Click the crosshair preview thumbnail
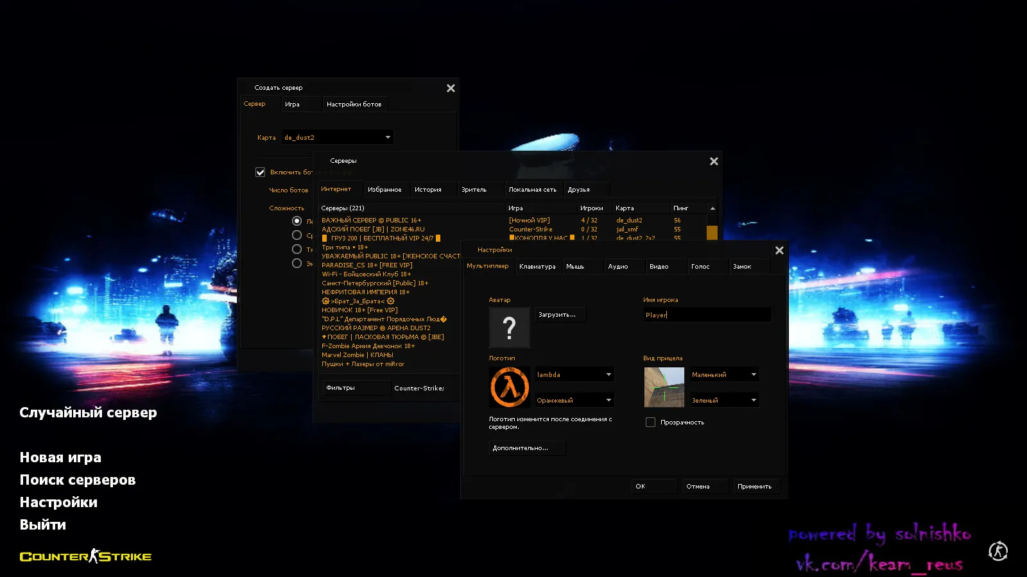1027x577 pixels. [664, 387]
